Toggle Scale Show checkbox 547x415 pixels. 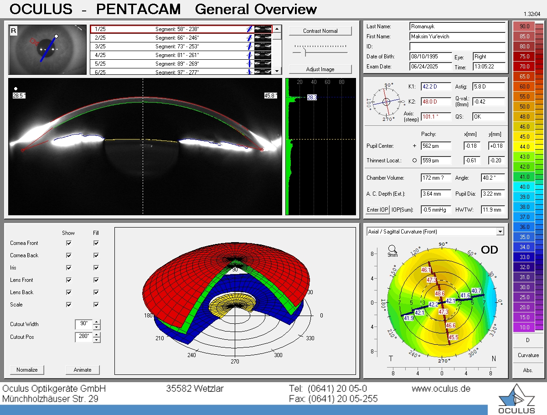pyautogui.click(x=69, y=305)
